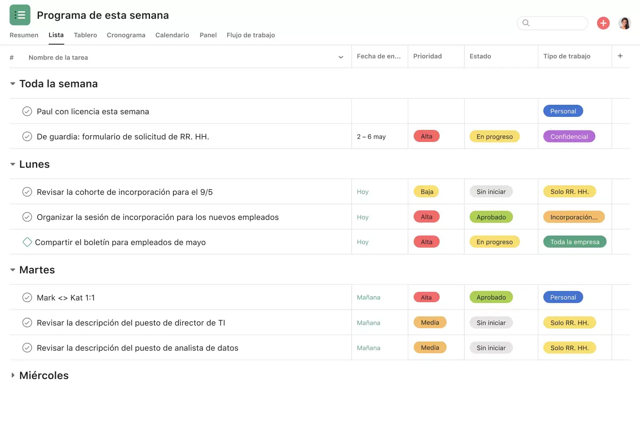Click the search magnifier icon
The height and width of the screenshot is (426, 640).
526,23
